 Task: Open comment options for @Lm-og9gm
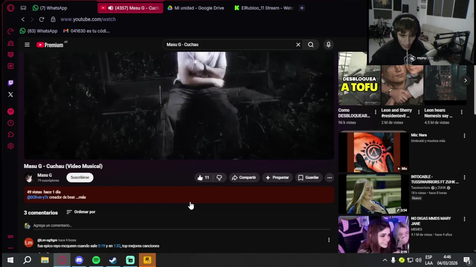point(329,240)
